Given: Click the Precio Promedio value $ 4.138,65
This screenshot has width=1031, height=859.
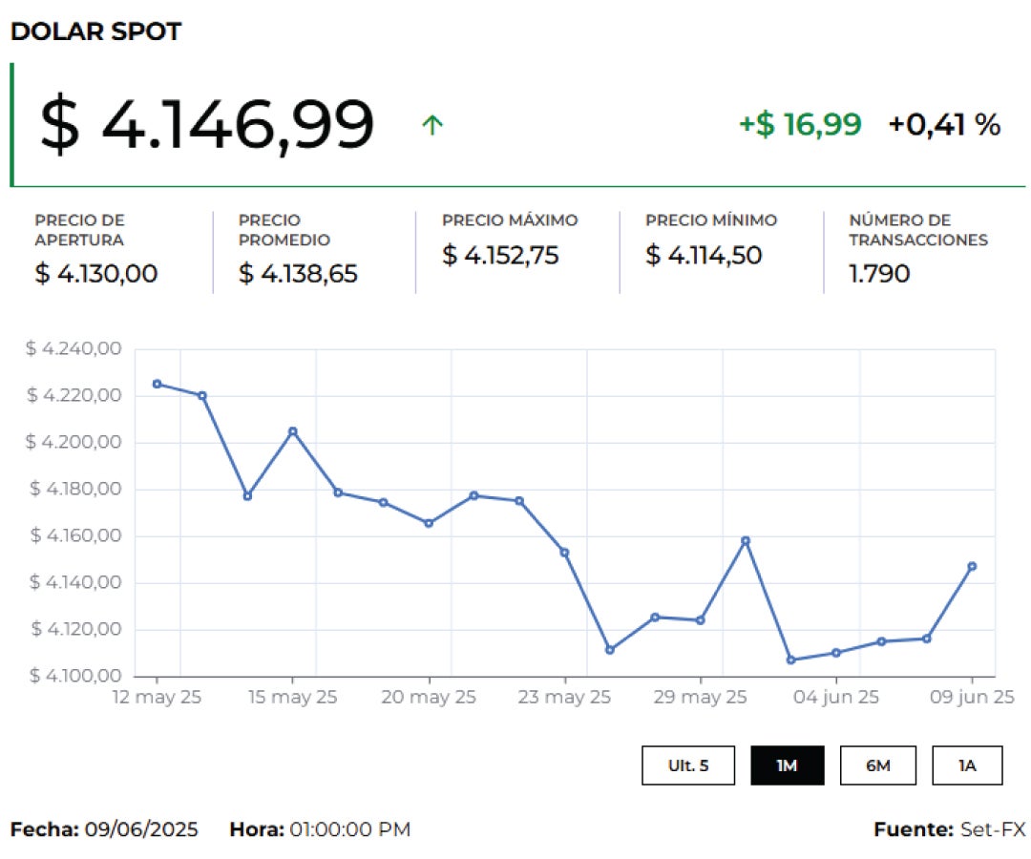Looking at the screenshot, I should [x=298, y=274].
